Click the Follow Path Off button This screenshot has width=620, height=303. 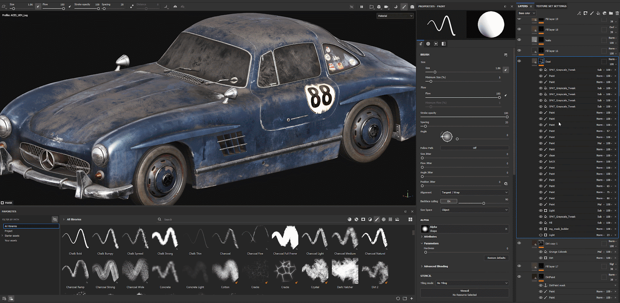(474, 148)
